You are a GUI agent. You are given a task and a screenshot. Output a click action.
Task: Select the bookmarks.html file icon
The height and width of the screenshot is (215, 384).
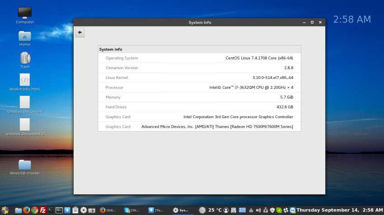pos(25,80)
